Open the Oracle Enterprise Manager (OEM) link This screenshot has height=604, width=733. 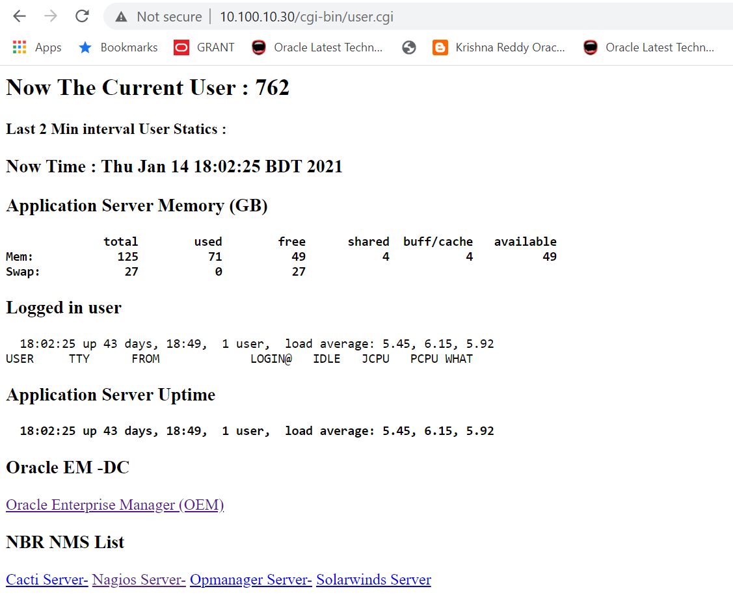(x=115, y=505)
